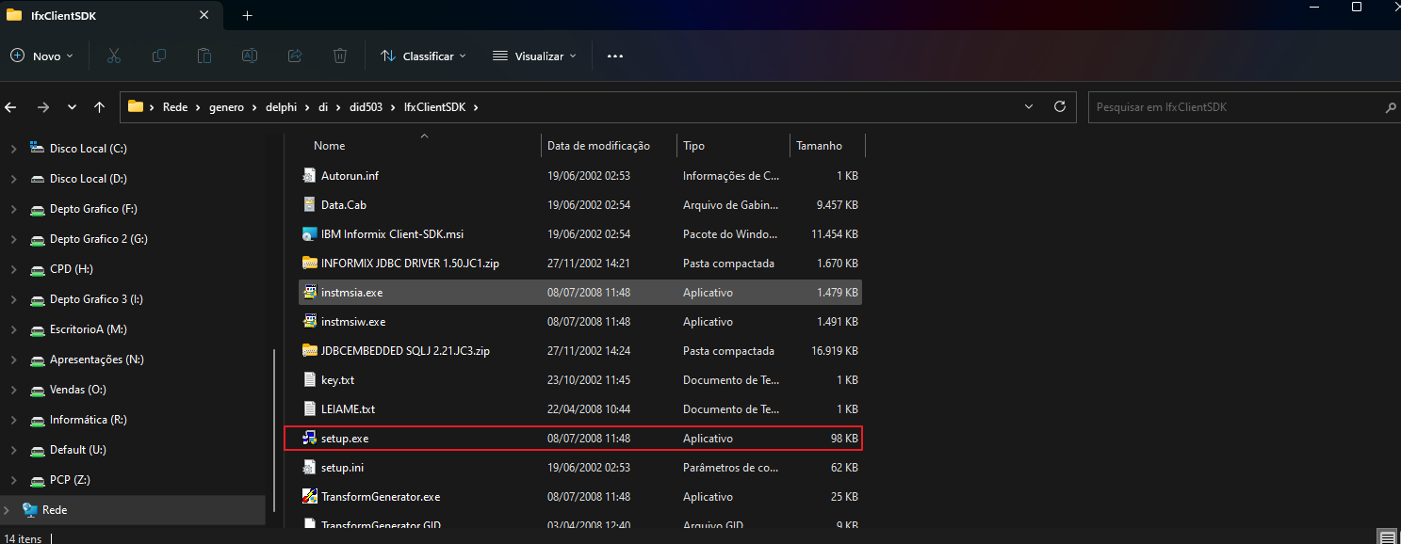Click the Paste clipboard icon
Viewport: 1401px width, 544px height.
[x=204, y=56]
